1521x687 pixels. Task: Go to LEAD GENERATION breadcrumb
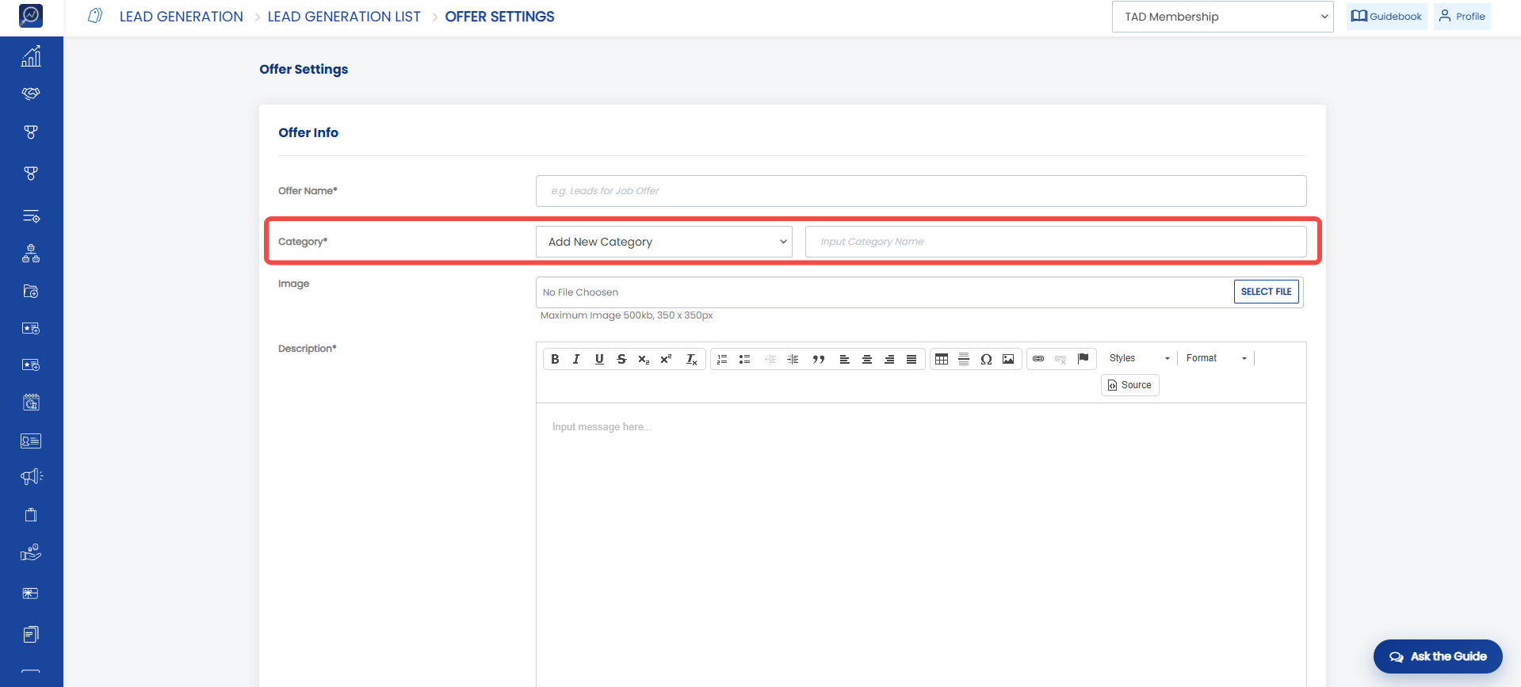181,17
